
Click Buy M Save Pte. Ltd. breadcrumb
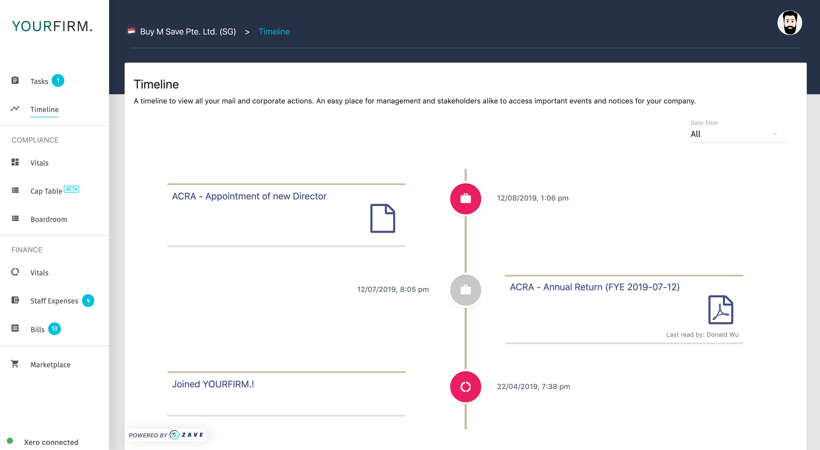(x=188, y=32)
